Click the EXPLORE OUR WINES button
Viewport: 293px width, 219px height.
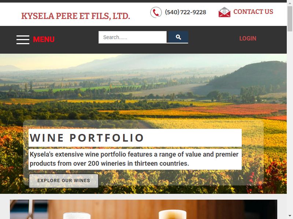pos(64,181)
